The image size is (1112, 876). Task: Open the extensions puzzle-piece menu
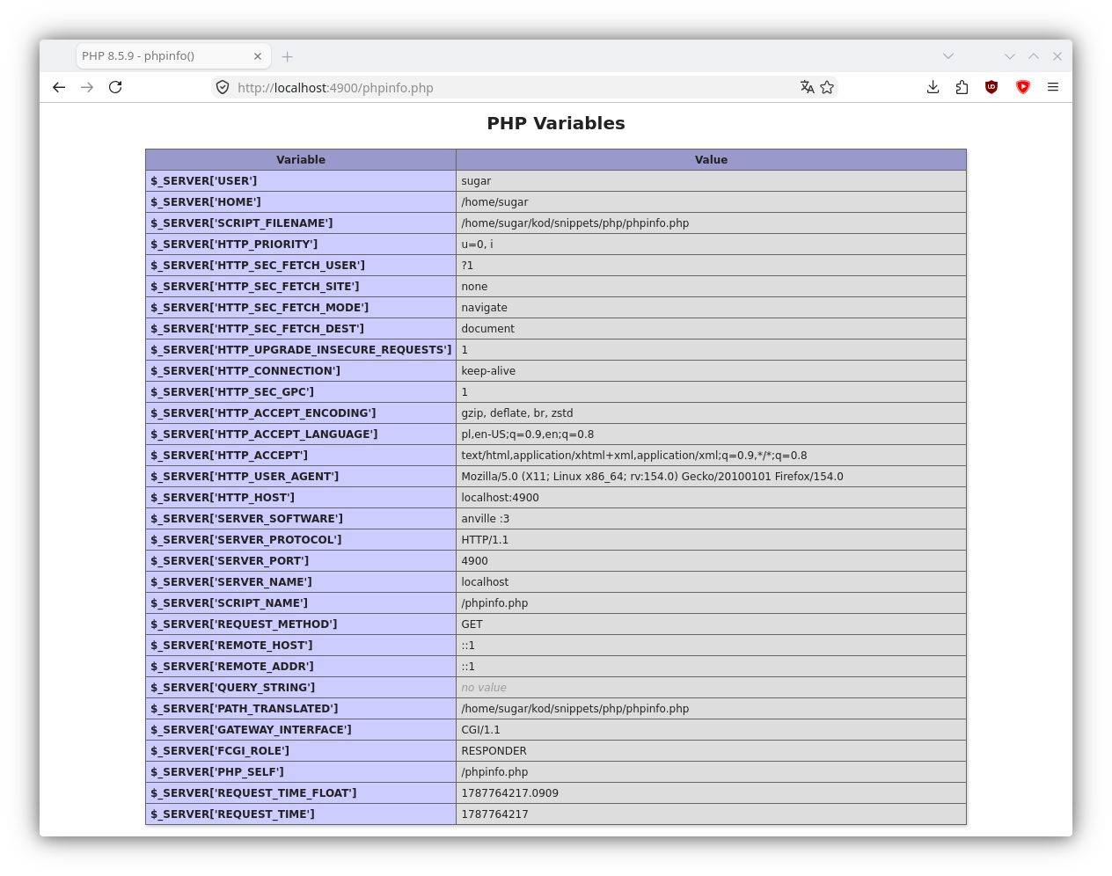click(962, 87)
